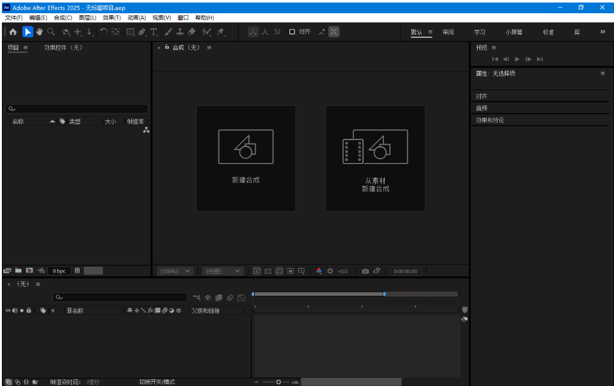
Task: Open the project flowchart view icon
Action: (146, 130)
